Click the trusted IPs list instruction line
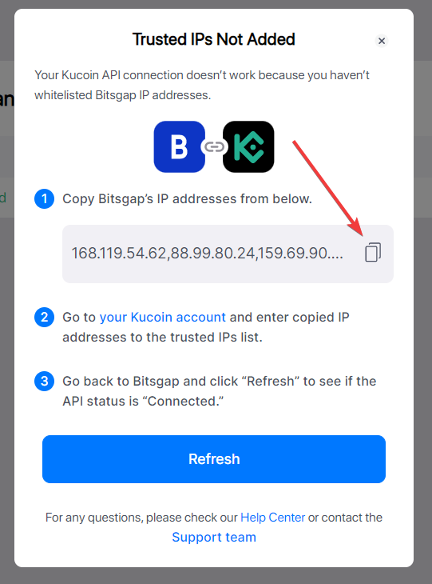 tap(162, 337)
